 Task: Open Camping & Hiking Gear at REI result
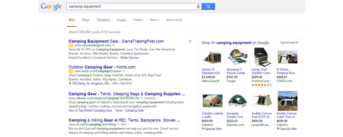click(x=124, y=120)
